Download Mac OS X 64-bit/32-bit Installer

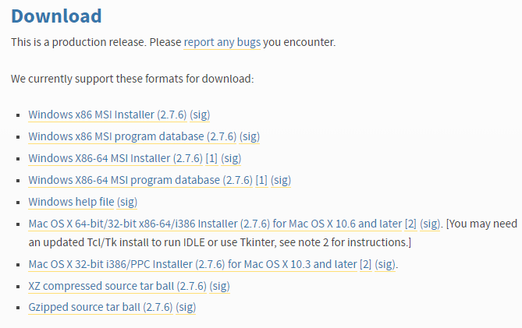point(215,224)
